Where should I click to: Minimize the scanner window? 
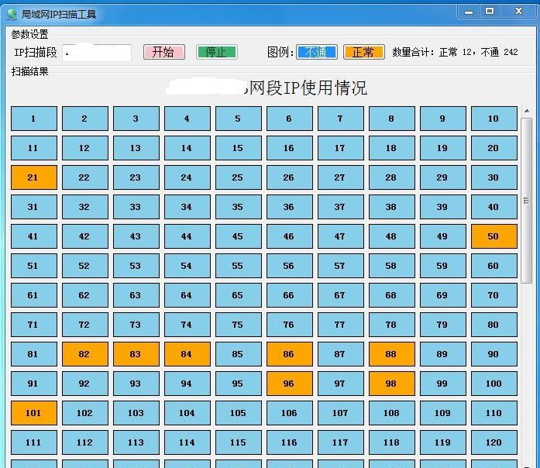click(467, 11)
